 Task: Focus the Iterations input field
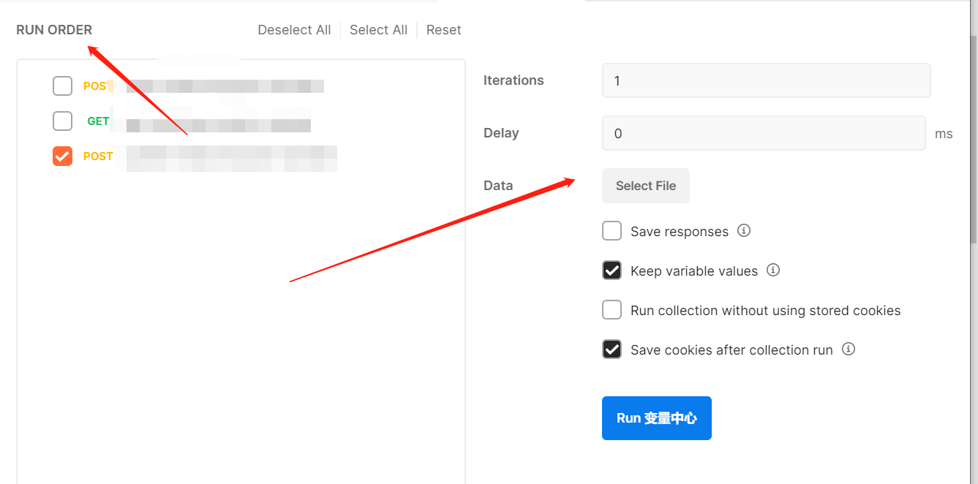(x=765, y=80)
